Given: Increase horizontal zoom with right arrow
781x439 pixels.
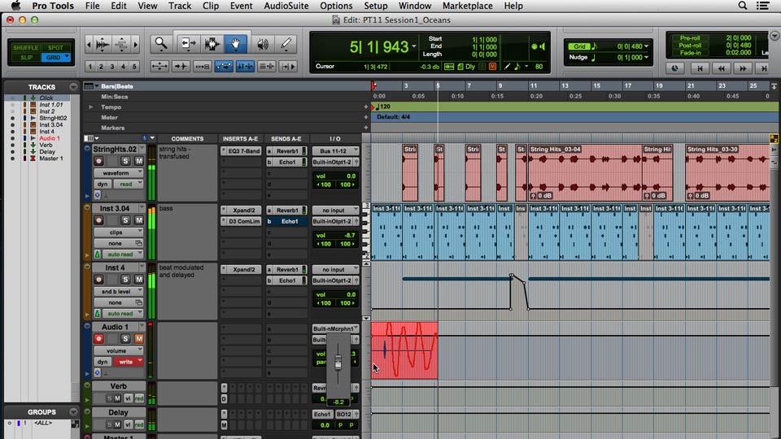Looking at the screenshot, I should 136,44.
